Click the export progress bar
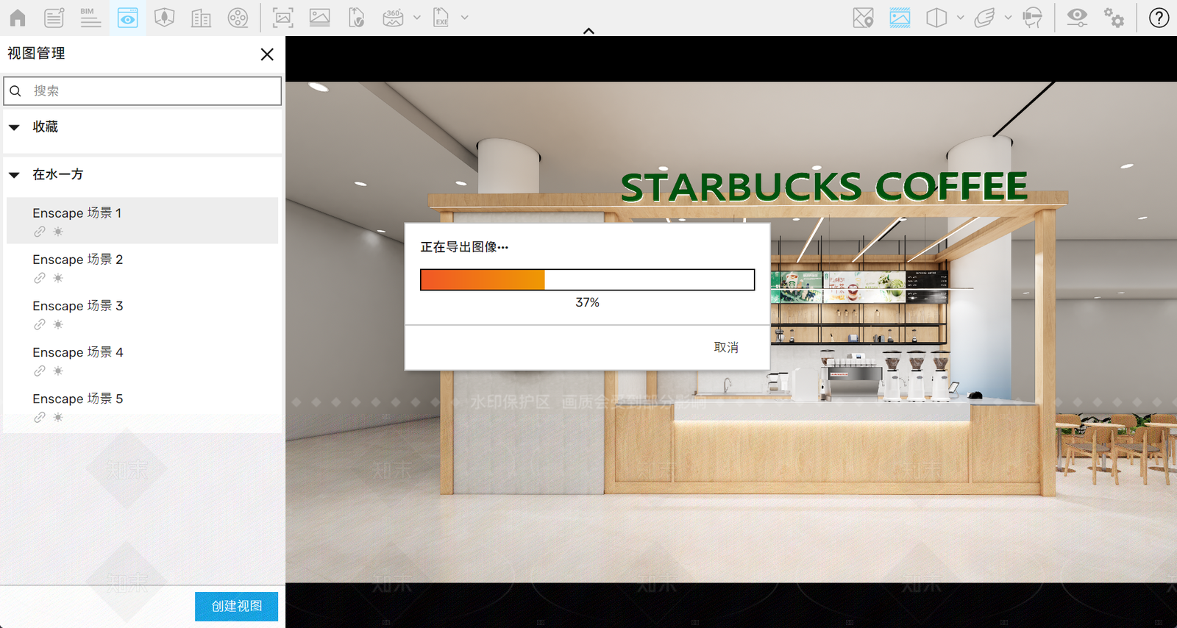 point(587,279)
